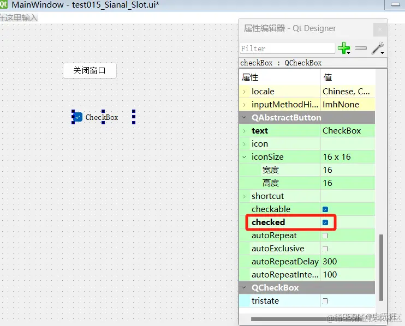
Task: Select the autoRepeatInterval value 100
Action: coord(347,275)
